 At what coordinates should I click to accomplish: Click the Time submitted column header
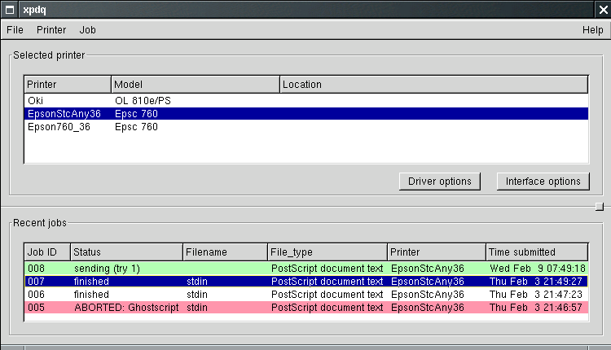point(536,252)
